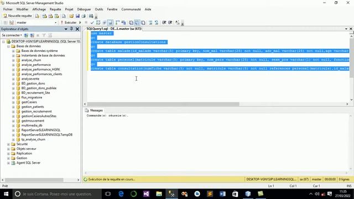Open the Requête menu
354x199 pixels.
(55, 9)
